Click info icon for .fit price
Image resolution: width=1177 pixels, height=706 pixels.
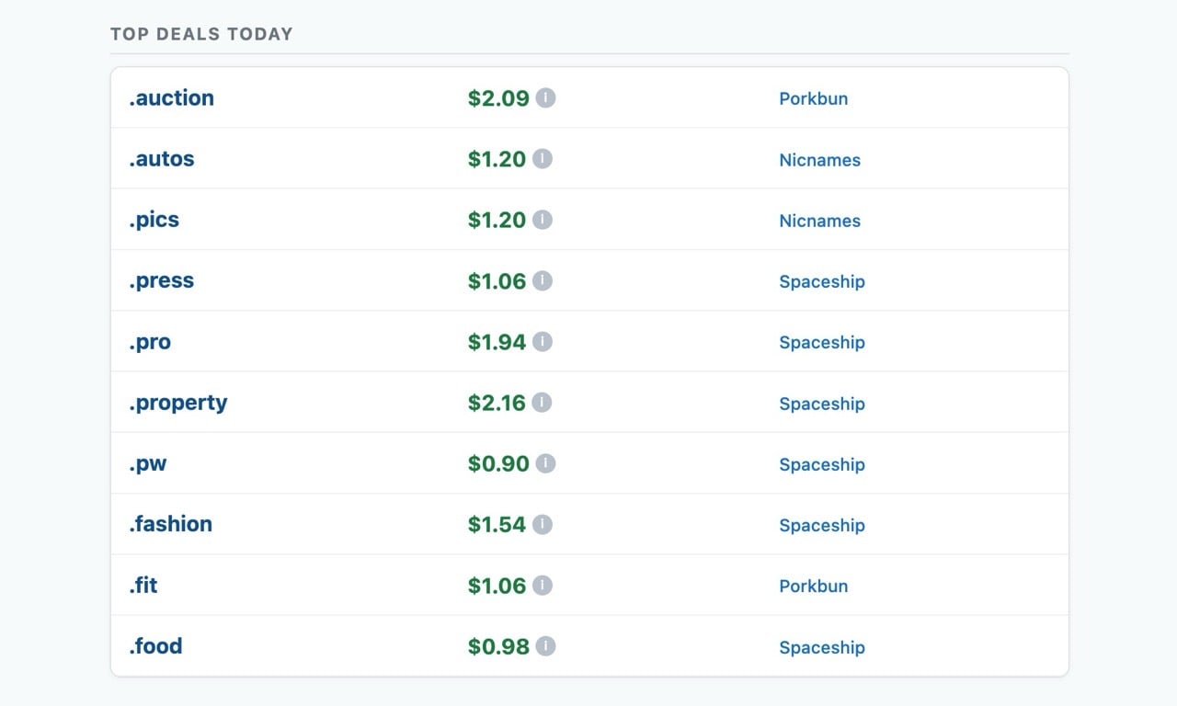click(x=543, y=586)
